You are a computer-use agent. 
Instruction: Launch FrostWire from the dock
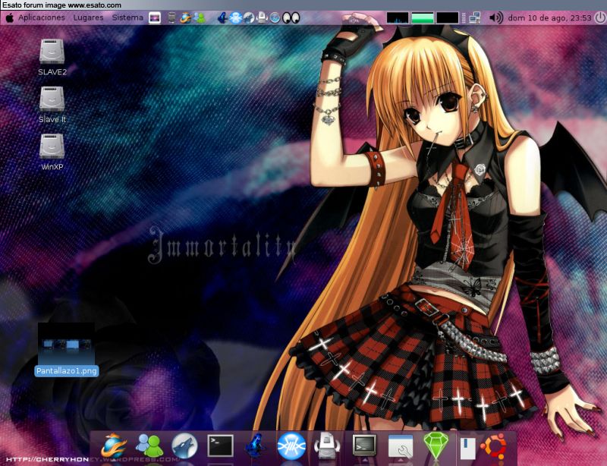coord(291,446)
